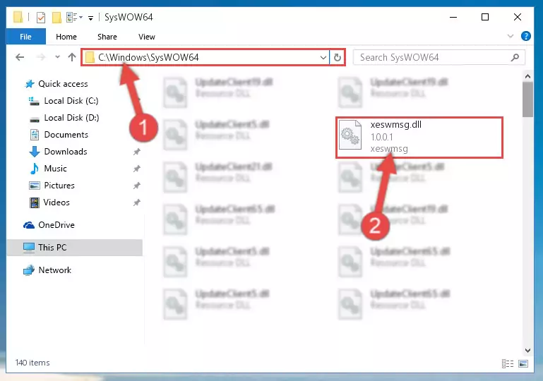Click the pin icon next to Downloads
The height and width of the screenshot is (381, 543).
(137, 152)
